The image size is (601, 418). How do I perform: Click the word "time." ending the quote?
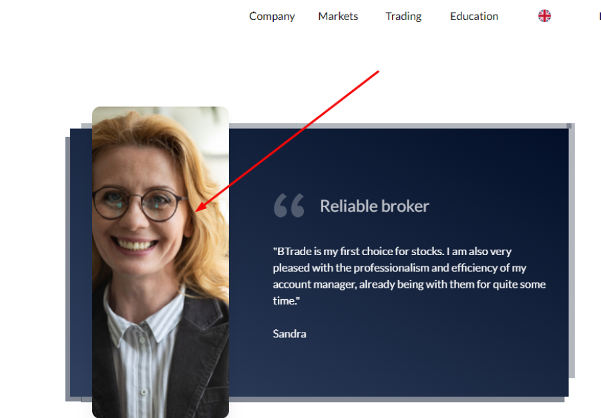click(x=286, y=300)
